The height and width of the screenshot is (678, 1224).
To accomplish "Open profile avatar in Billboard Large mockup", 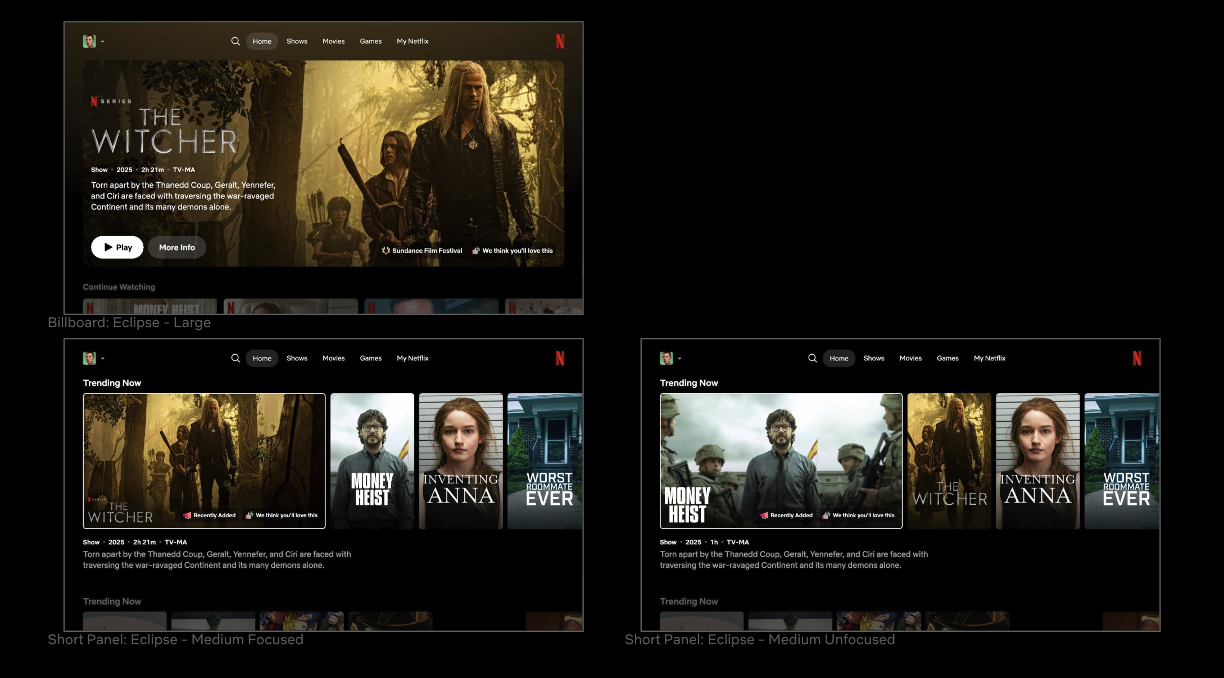I will [89, 41].
